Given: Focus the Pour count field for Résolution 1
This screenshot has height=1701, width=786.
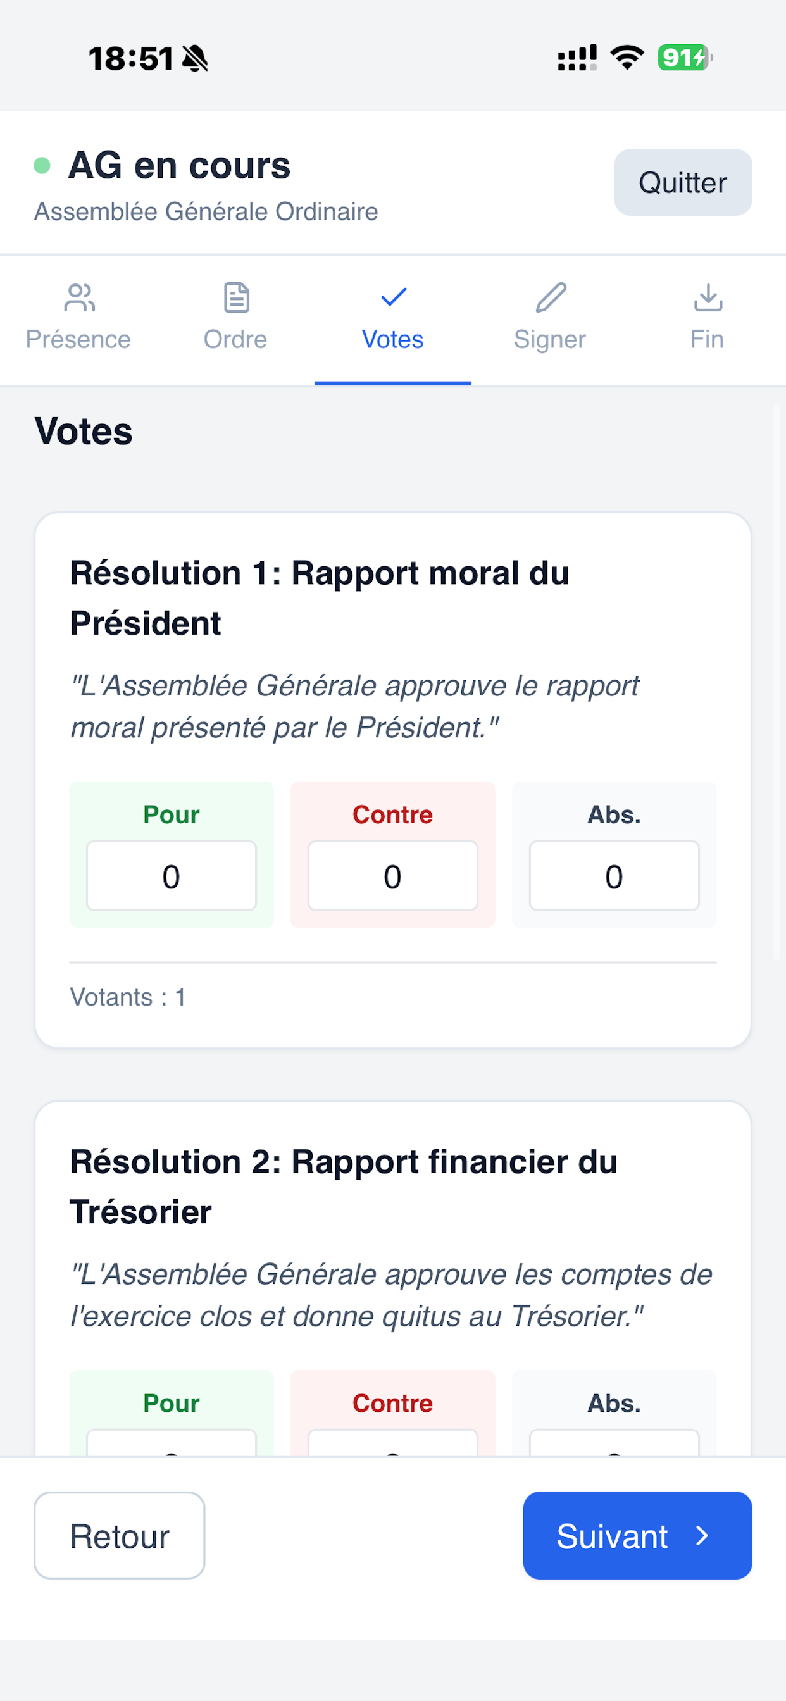Looking at the screenshot, I should click(172, 876).
